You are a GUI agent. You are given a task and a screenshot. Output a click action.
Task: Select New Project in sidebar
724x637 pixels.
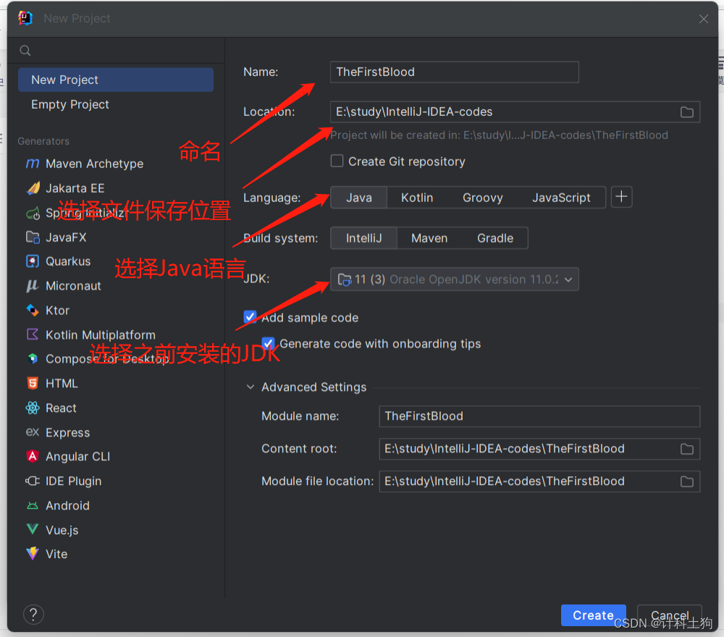115,80
